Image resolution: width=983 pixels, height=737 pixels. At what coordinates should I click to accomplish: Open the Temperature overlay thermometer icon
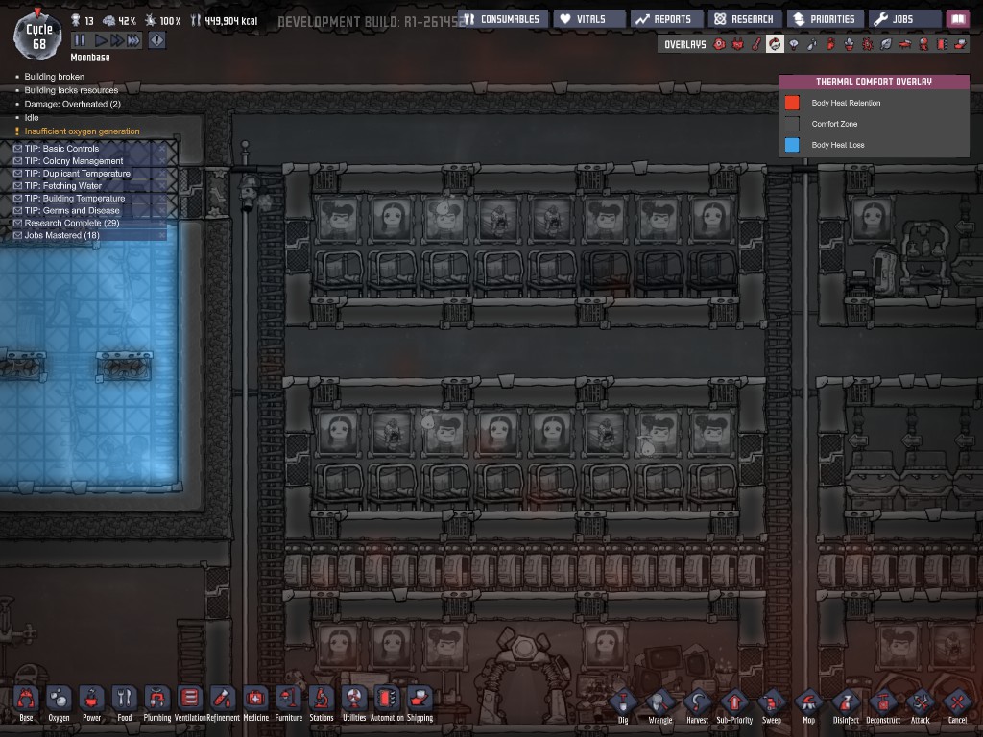point(756,44)
